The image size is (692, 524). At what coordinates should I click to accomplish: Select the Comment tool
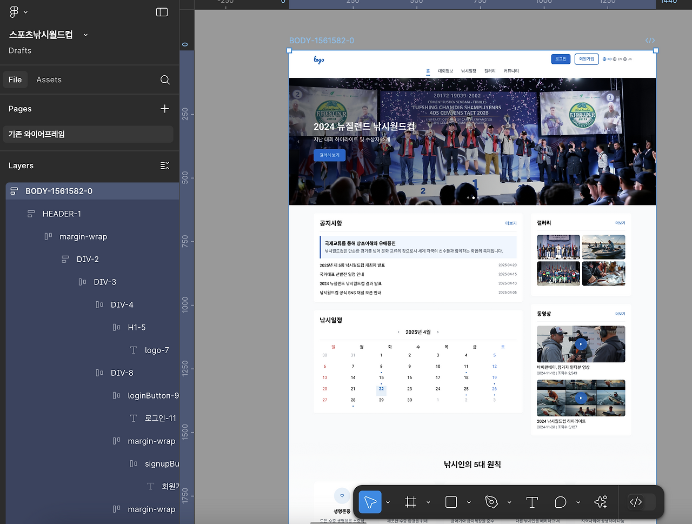pyautogui.click(x=561, y=502)
